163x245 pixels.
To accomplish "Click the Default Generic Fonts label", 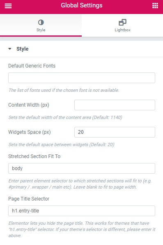I will [32, 66].
